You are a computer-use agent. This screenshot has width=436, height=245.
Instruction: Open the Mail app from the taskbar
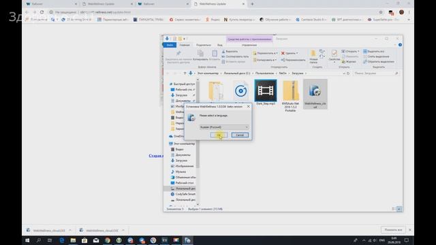point(96,240)
